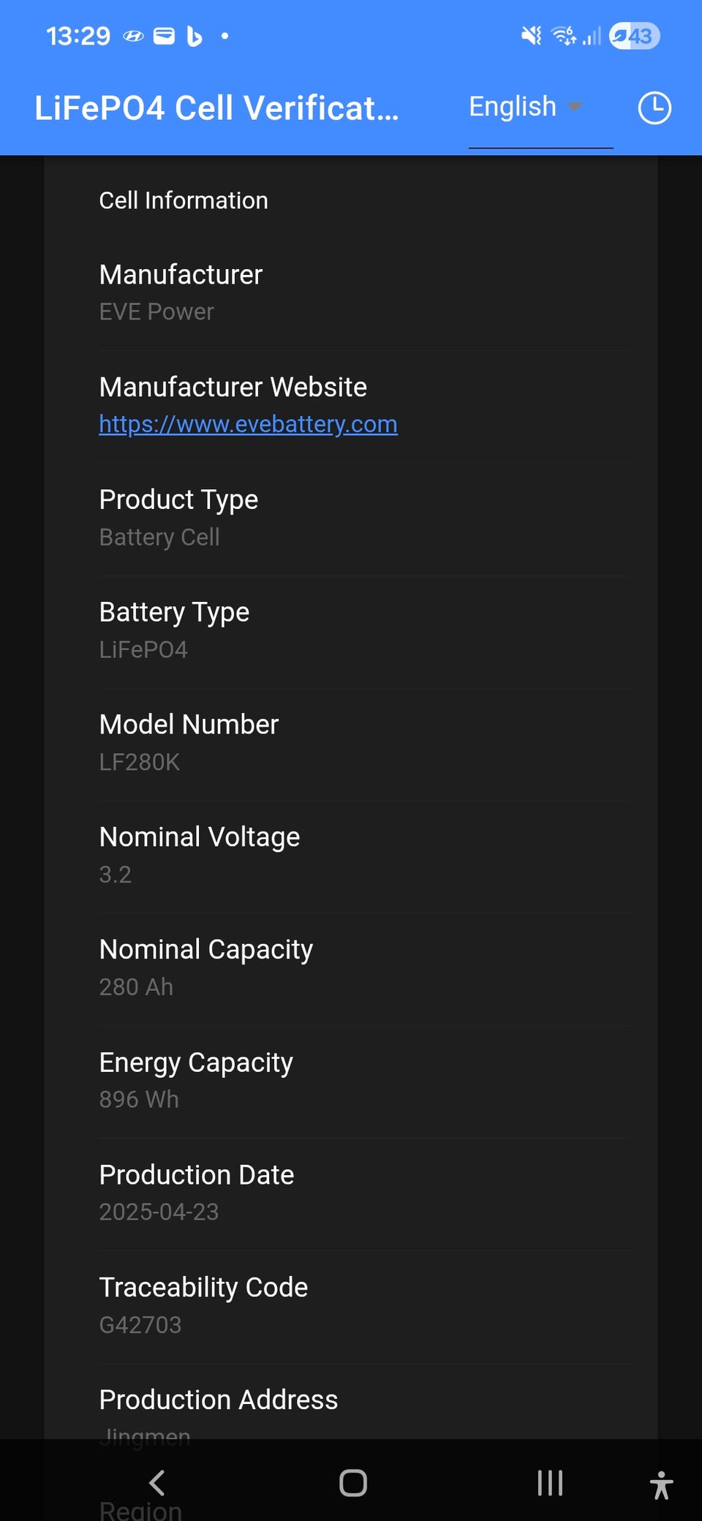
Task: Tap the LF280K model number value
Action: pos(140,762)
